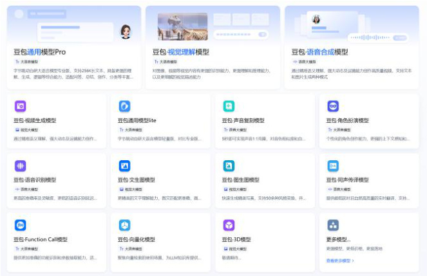Viewport: 427px width, 276px height.
Task: Select 豆包通用模型lite title
Action: [137, 120]
